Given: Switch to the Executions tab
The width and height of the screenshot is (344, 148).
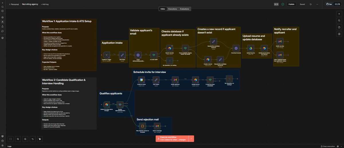Looking at the screenshot, I should [x=173, y=9].
